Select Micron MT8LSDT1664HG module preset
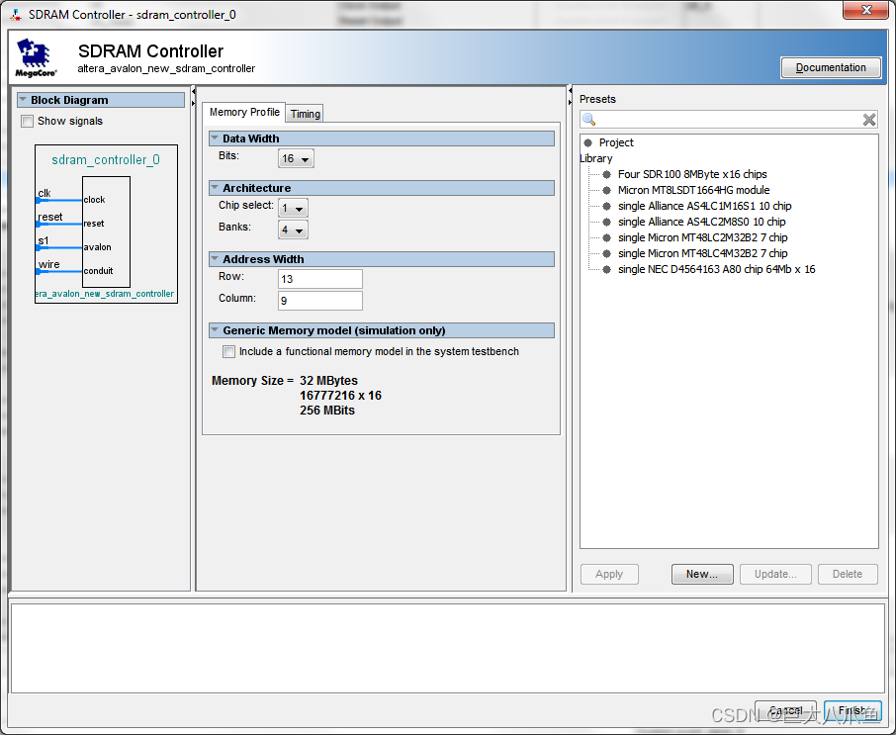Viewport: 896px width, 735px height. click(693, 190)
